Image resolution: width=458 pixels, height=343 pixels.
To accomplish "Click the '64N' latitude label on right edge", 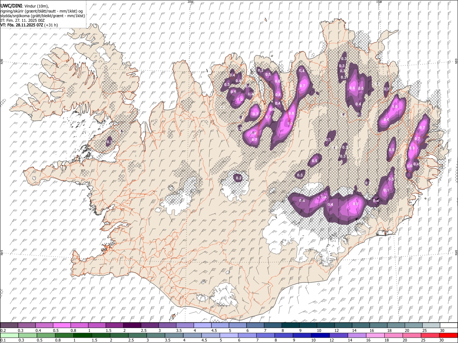I will pyautogui.click(x=456, y=253).
